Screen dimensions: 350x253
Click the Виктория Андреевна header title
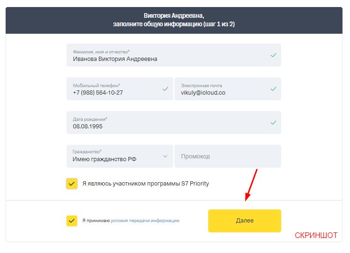click(174, 15)
